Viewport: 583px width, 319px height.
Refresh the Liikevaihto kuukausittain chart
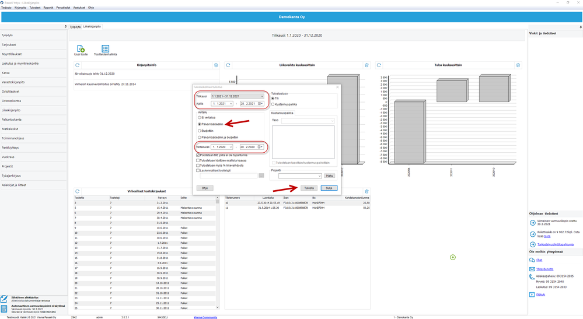click(x=228, y=65)
